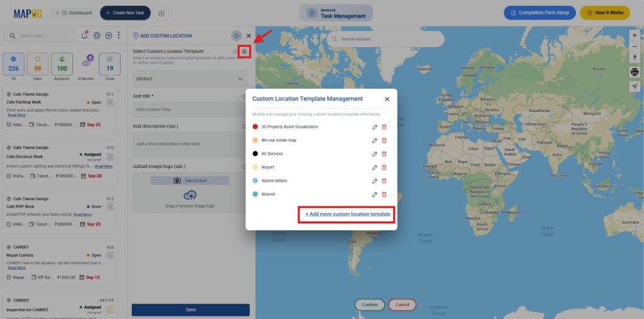Open template settings gear icon
644x319 pixels.
(245, 52)
